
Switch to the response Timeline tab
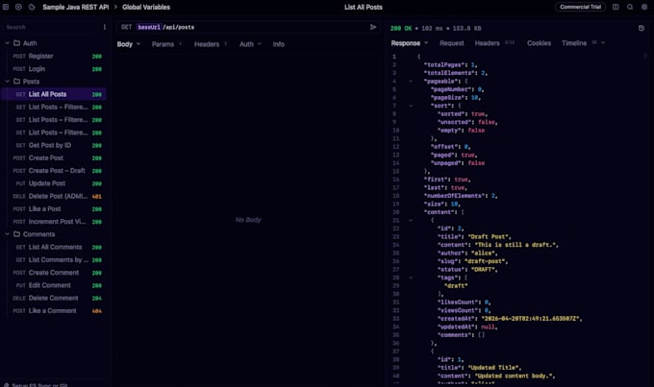pyautogui.click(x=574, y=43)
